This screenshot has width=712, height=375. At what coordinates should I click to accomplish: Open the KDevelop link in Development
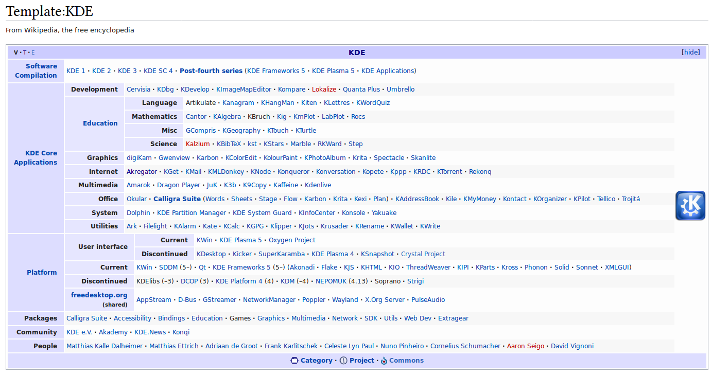pos(195,90)
